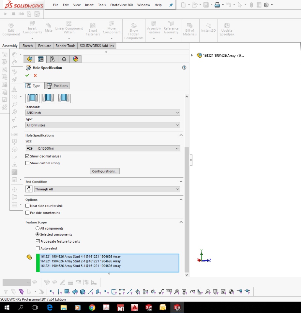
Task: Select the third hole type thumbnail
Action: (64, 98)
